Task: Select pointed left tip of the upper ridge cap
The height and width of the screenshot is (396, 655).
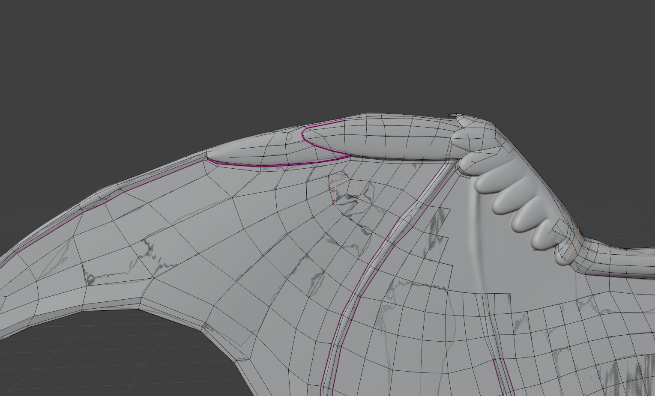Action: [209, 153]
